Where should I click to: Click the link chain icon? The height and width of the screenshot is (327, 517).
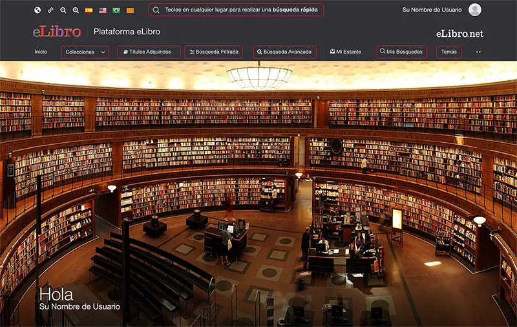pos(50,10)
